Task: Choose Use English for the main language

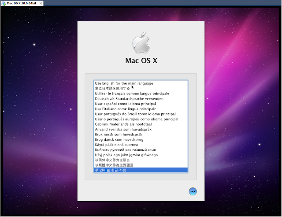Action: point(141,83)
